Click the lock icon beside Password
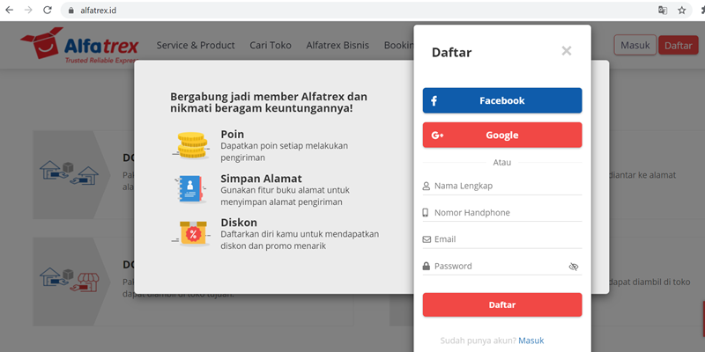This screenshot has height=352, width=705. click(427, 267)
